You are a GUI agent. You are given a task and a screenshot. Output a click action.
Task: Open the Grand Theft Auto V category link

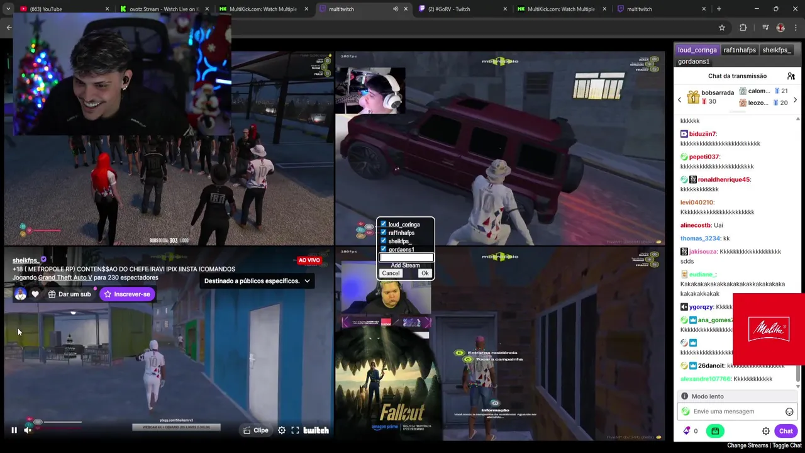coord(65,277)
